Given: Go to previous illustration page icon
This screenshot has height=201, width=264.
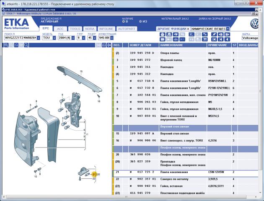Looking at the screenshot, I should [x=220, y=34].
